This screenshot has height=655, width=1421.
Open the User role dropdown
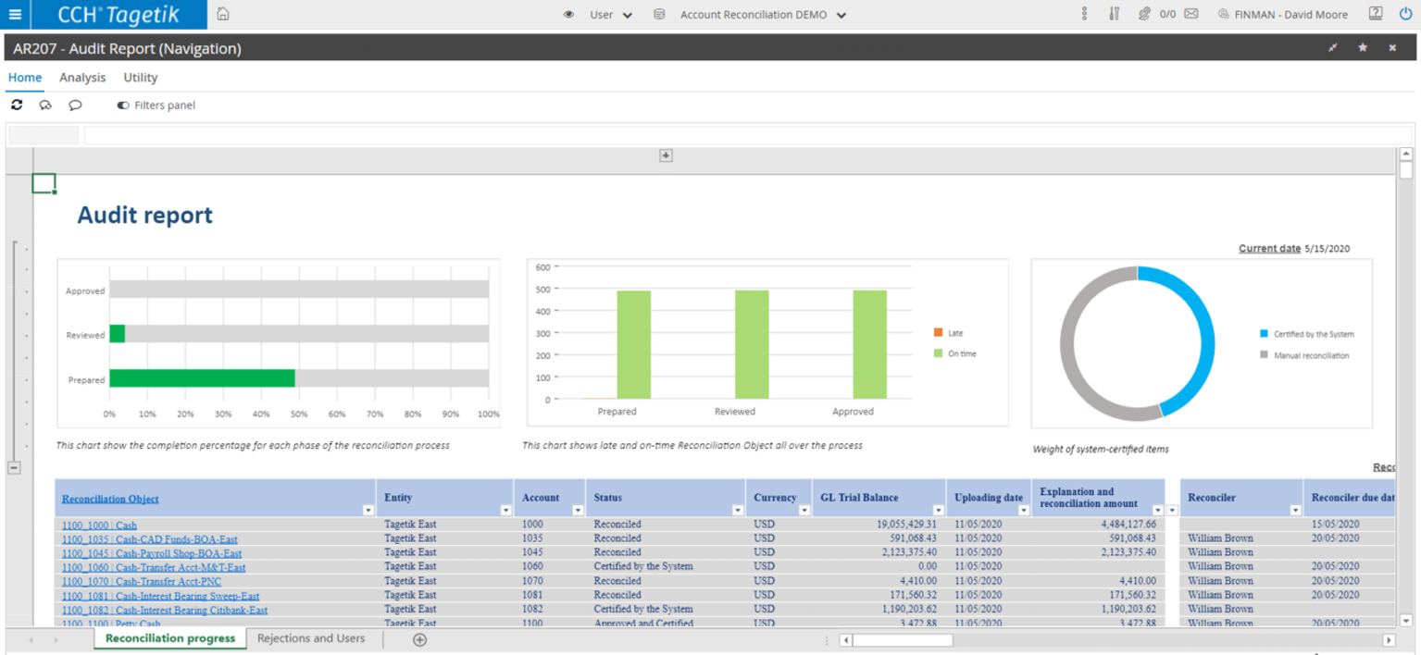click(611, 15)
